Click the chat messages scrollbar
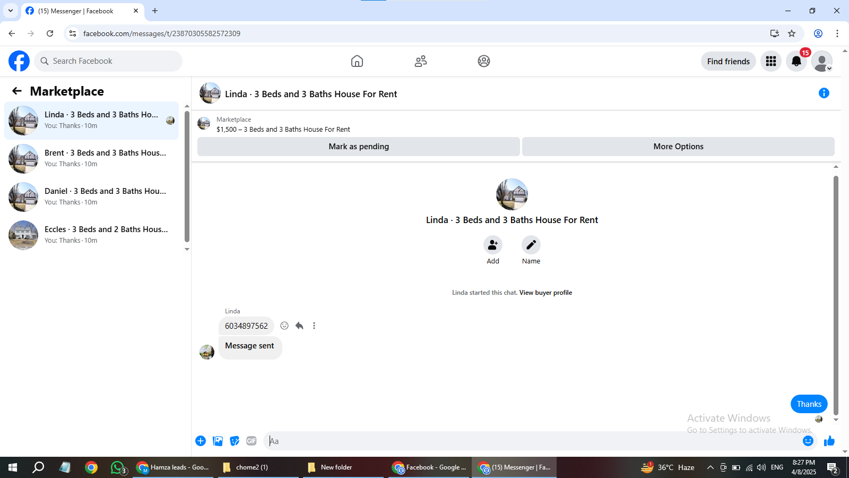 pos(836,295)
